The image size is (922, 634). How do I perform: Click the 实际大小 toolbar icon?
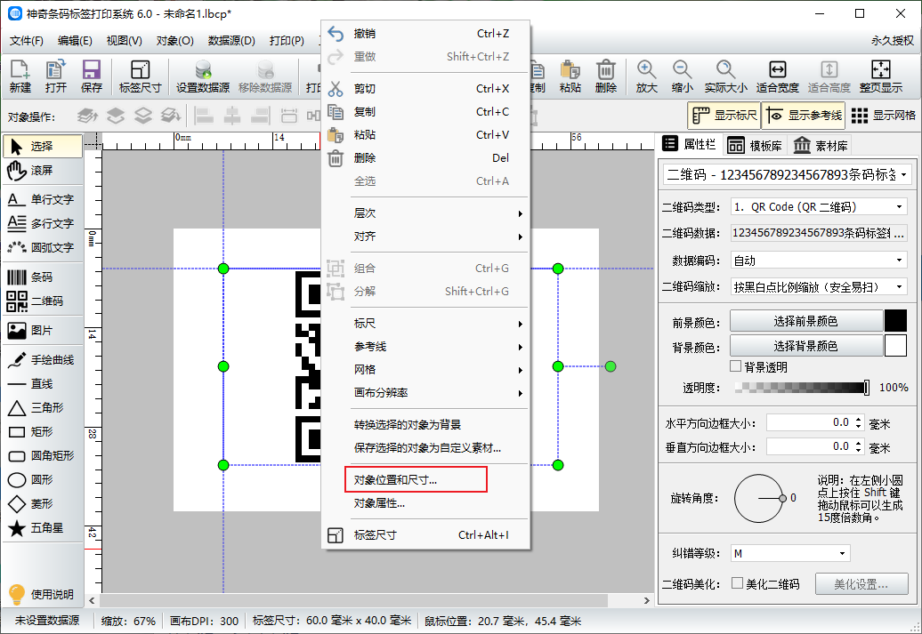(x=725, y=76)
